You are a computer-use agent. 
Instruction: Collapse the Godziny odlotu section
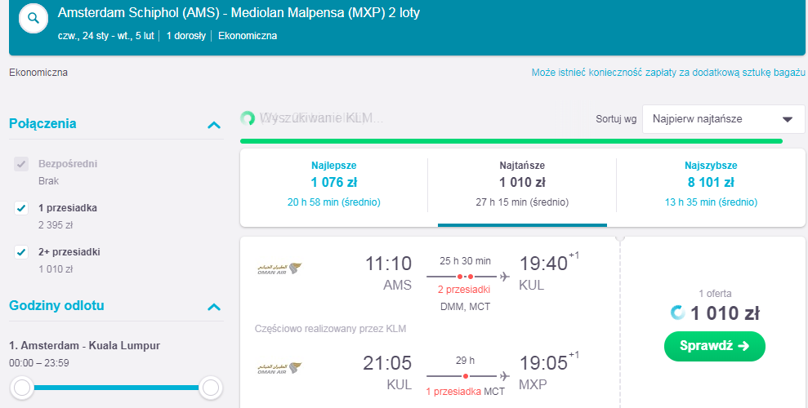[214, 307]
